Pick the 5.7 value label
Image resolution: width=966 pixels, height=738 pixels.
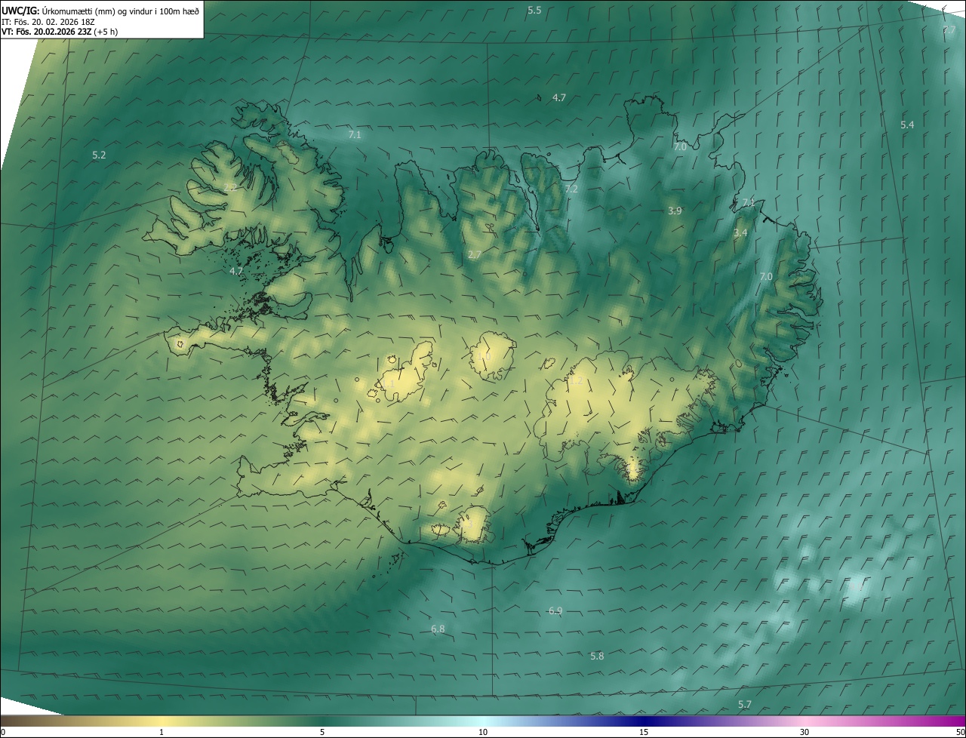[x=745, y=705]
